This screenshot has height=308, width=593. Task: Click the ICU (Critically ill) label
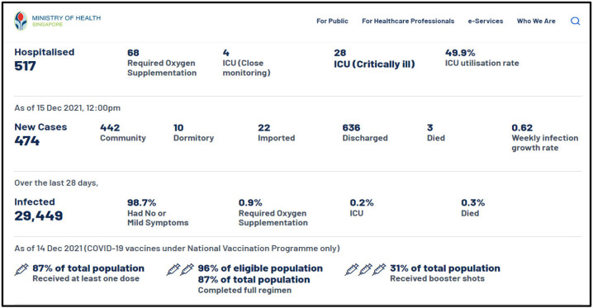pos(374,64)
